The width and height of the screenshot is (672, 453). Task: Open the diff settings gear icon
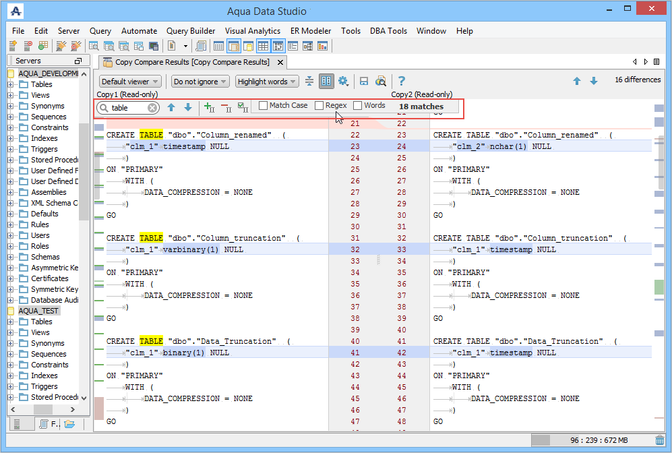343,81
